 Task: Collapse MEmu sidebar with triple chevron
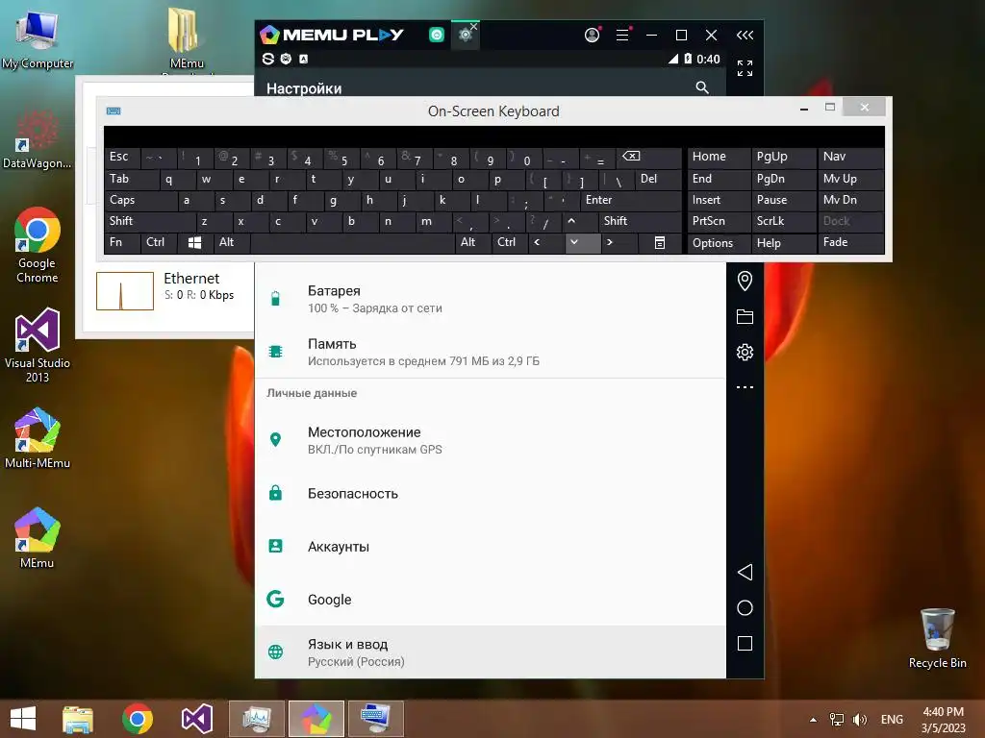pyautogui.click(x=745, y=35)
